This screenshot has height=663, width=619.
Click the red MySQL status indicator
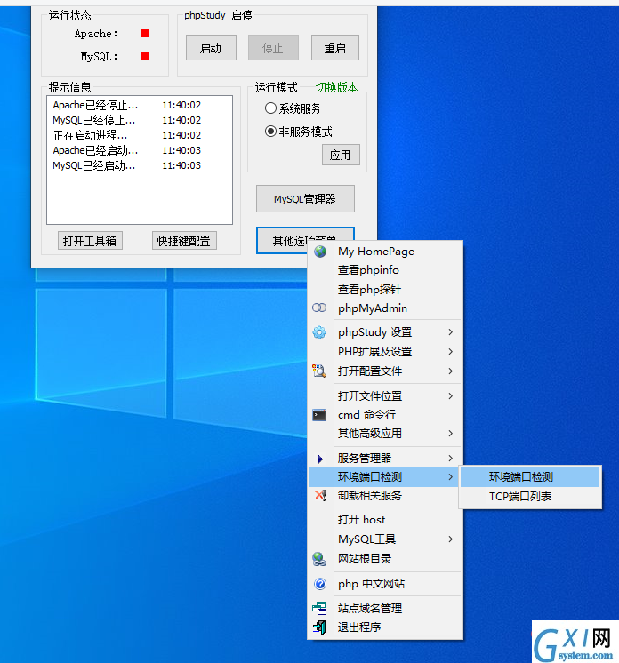[145, 56]
